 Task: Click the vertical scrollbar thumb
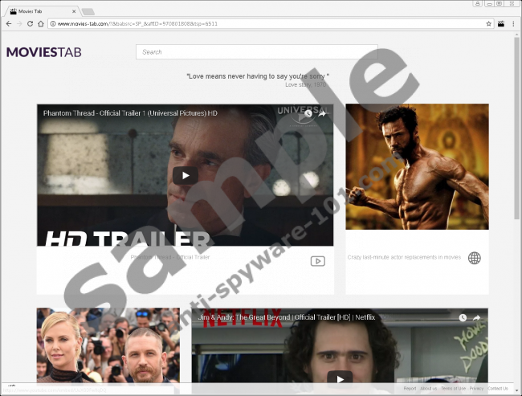pyautogui.click(x=516, y=129)
